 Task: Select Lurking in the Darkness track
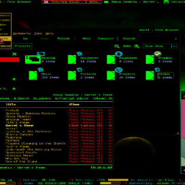pyautogui.click(x=28, y=131)
